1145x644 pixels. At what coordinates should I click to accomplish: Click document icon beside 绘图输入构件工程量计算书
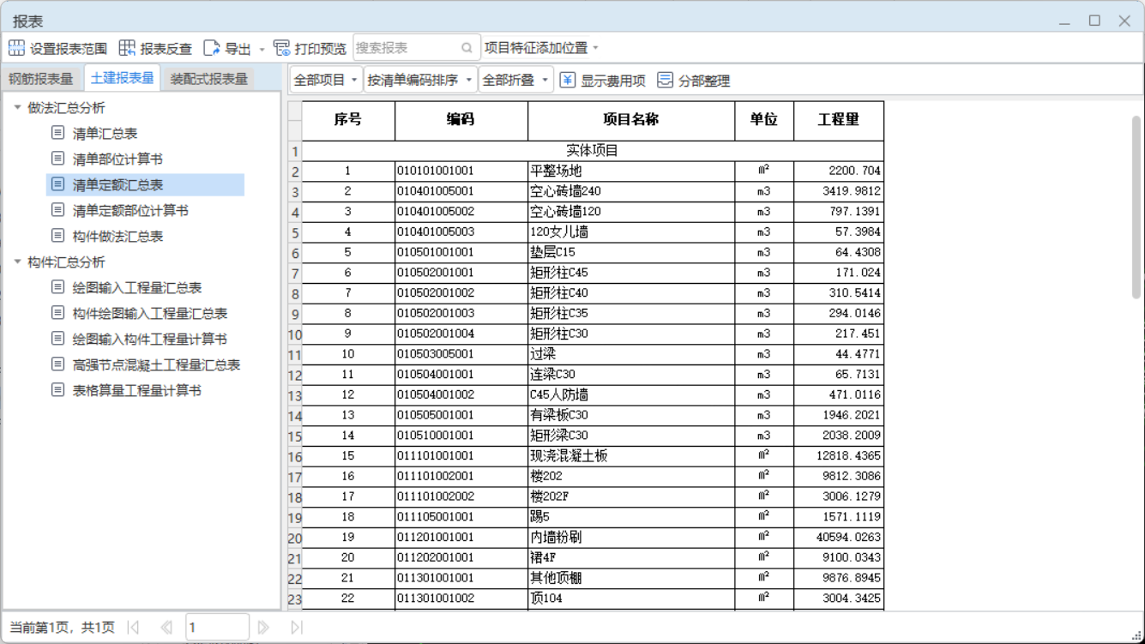tap(57, 339)
